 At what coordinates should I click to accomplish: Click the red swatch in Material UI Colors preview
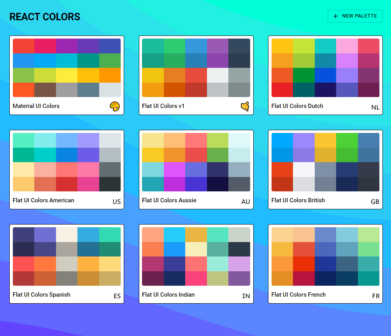tap(24, 45)
